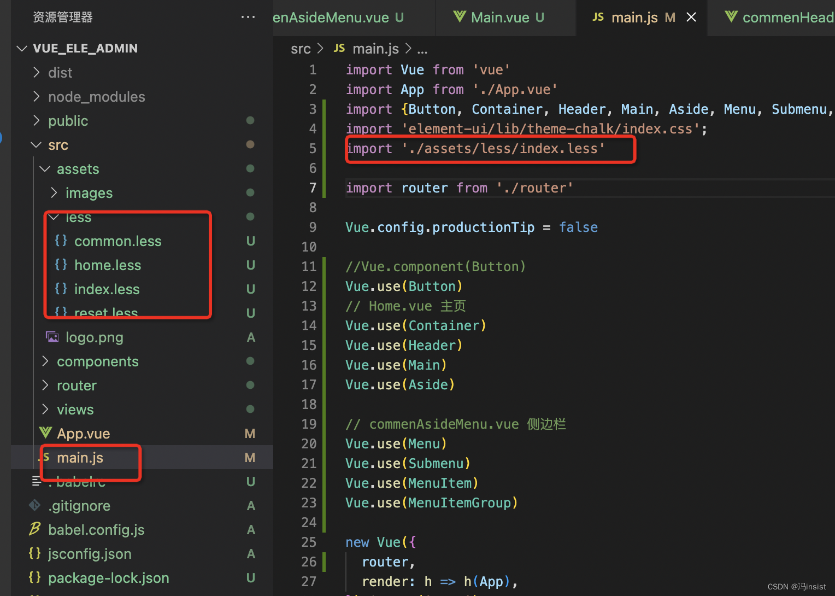Select home.less in the explorer tree
The image size is (835, 596).
pos(108,265)
